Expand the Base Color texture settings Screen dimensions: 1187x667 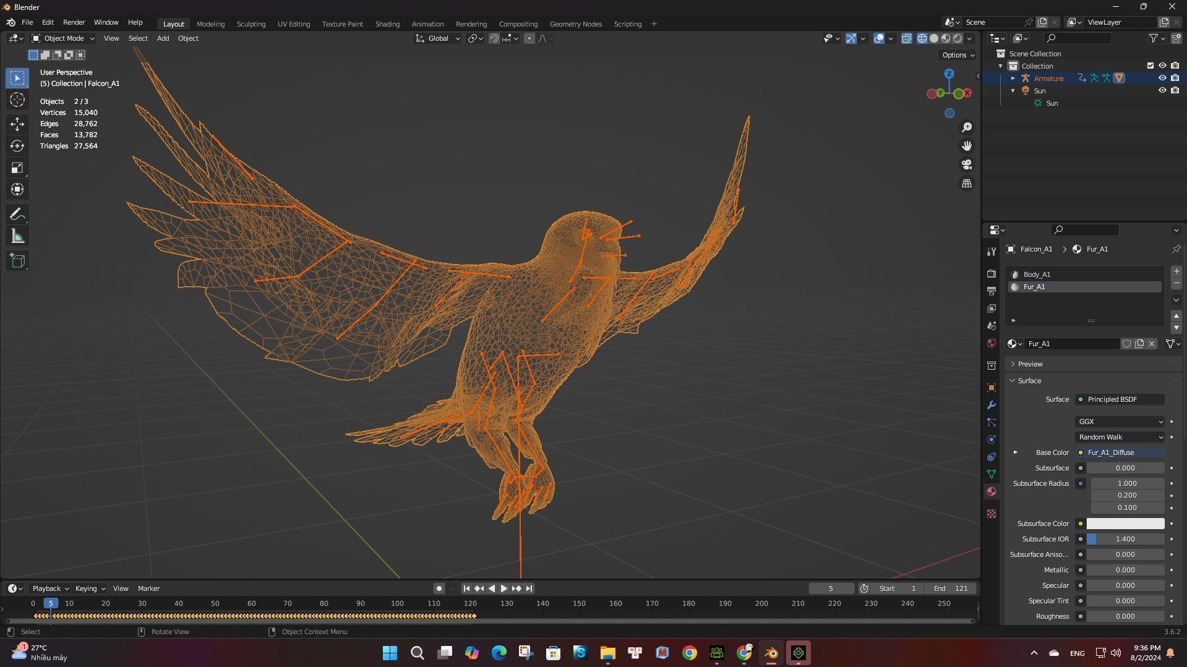1015,452
